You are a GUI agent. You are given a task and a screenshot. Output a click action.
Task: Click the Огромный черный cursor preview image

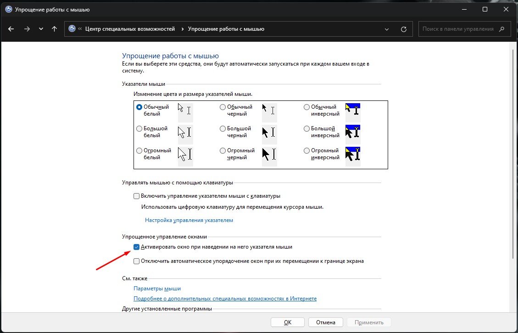point(269,156)
